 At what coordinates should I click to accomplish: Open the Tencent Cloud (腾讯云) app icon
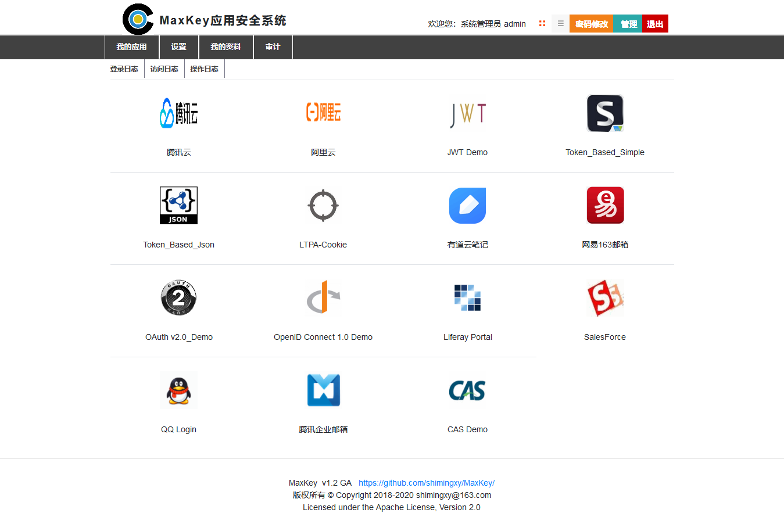[178, 113]
